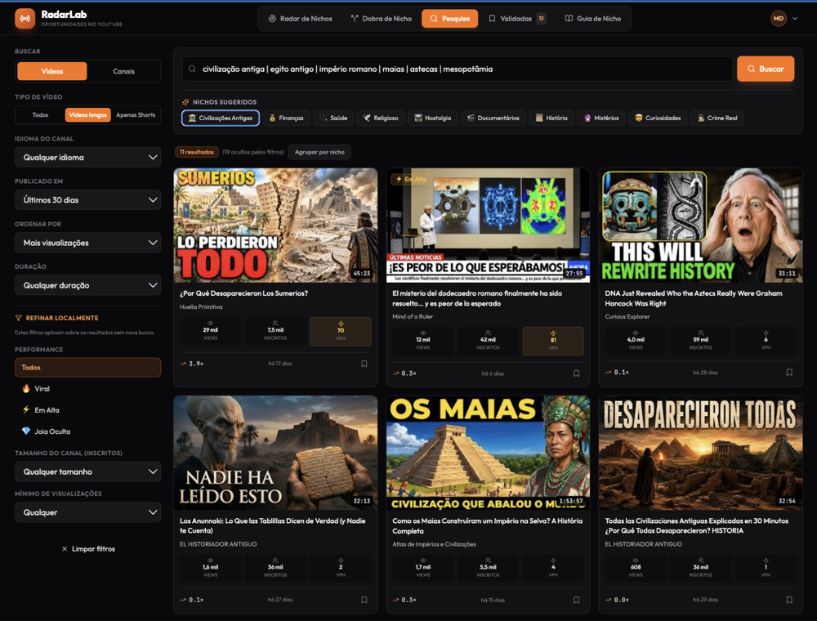Click the Validadas count badge 12
Screen dimensions: 817x621
(542, 18)
